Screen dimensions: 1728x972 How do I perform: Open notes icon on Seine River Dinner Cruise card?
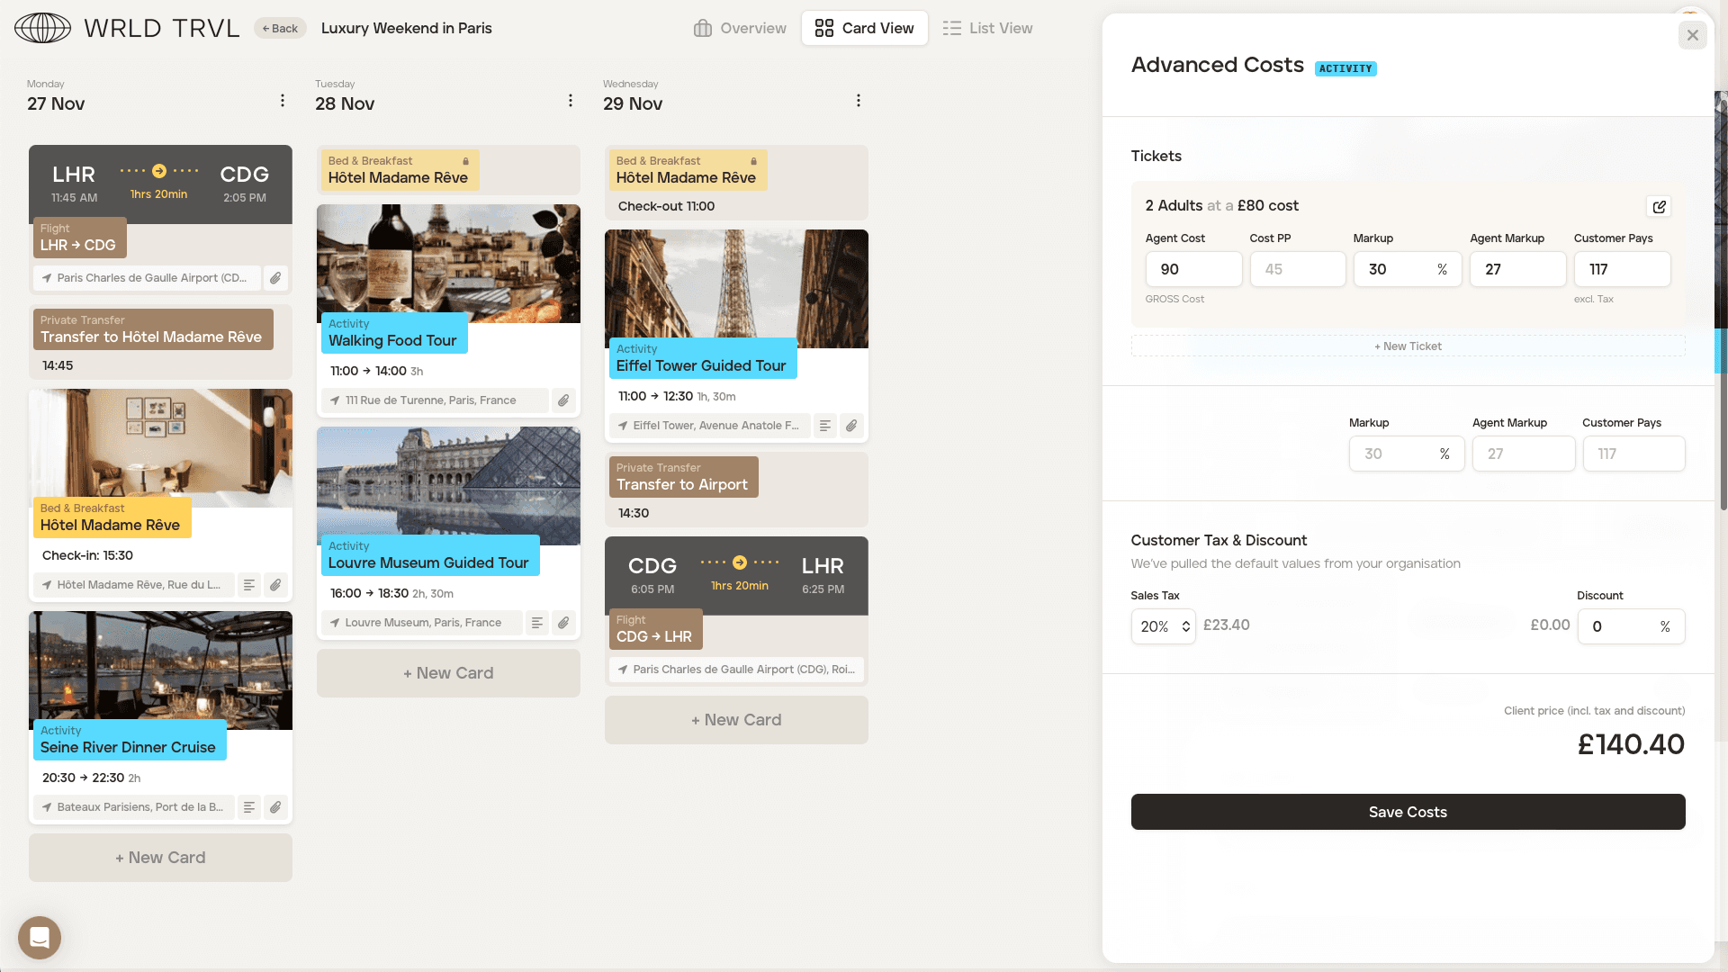pos(249,807)
